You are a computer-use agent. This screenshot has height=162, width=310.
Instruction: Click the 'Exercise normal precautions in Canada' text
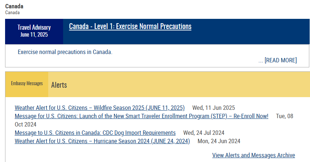pyautogui.click(x=65, y=52)
